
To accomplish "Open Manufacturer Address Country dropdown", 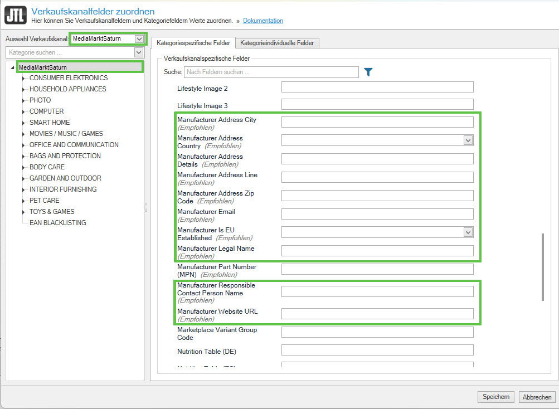I will (468, 140).
